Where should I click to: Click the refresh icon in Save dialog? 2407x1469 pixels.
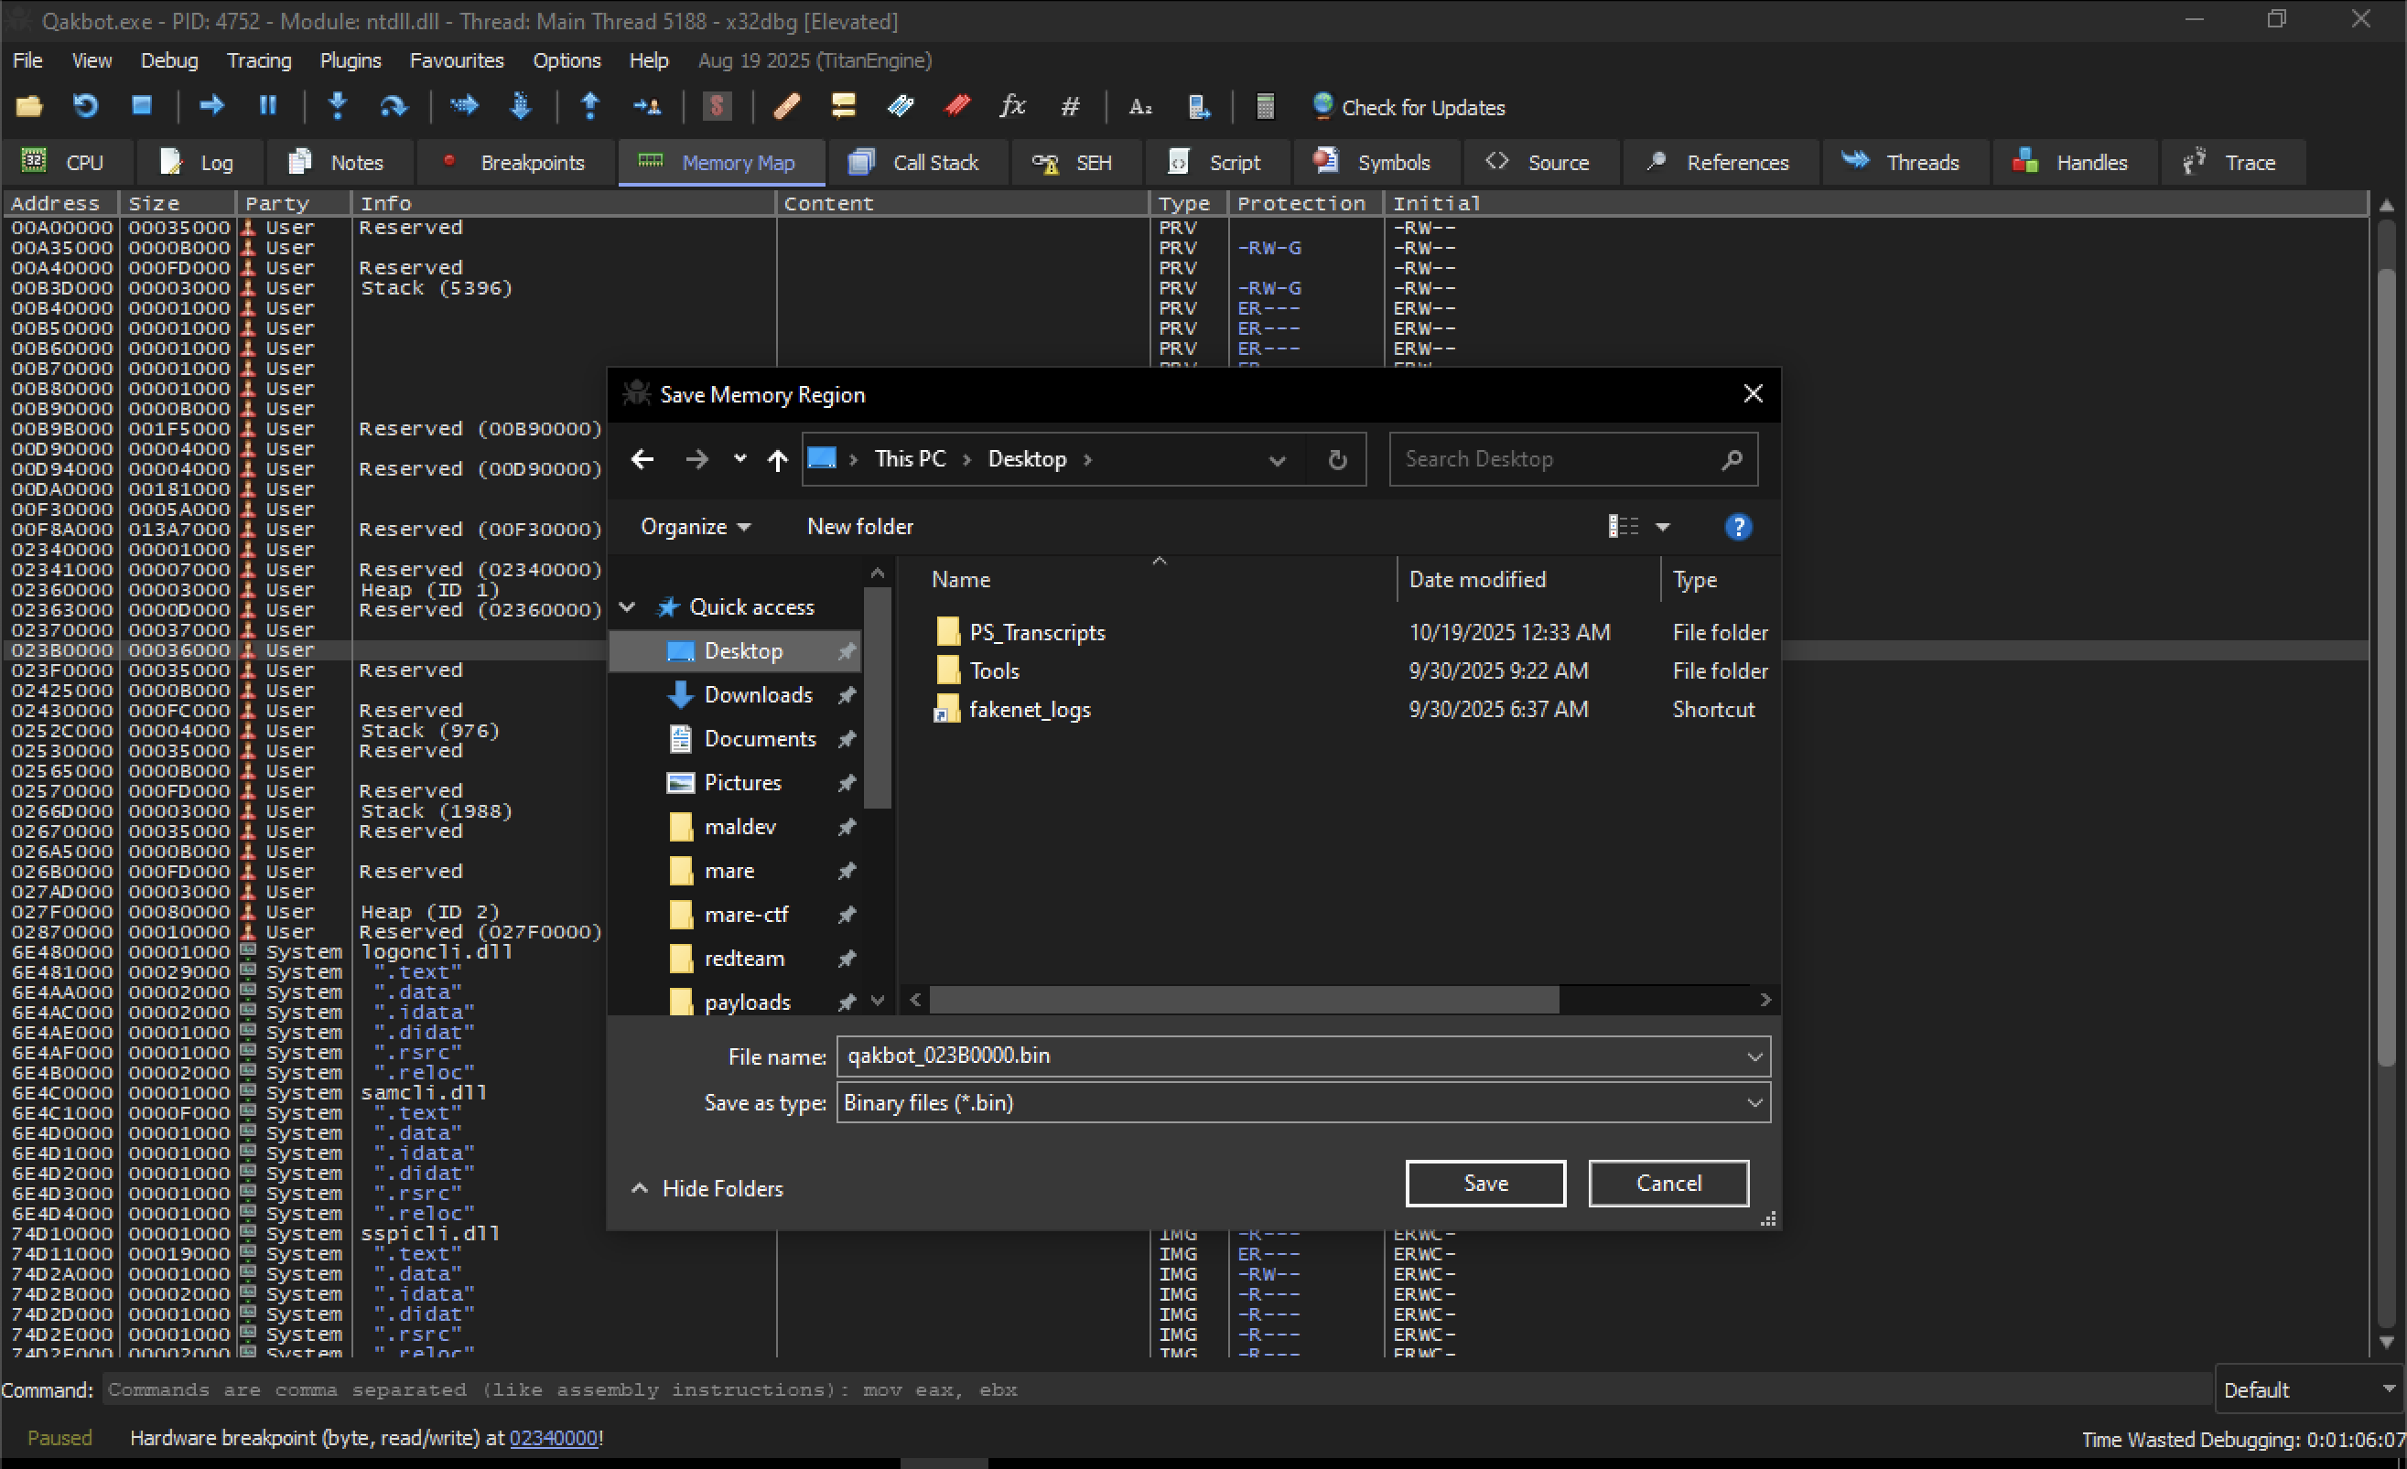(x=1336, y=460)
